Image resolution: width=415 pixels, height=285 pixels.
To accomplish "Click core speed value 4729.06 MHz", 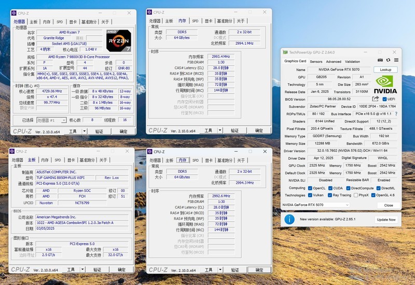I will [52, 91].
